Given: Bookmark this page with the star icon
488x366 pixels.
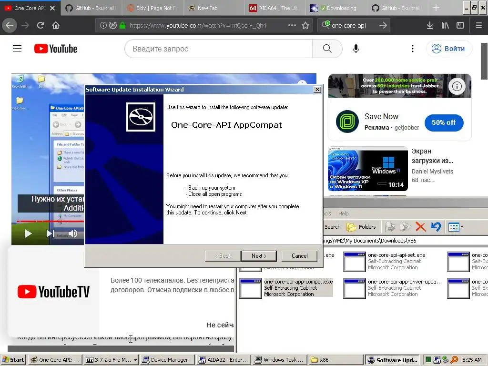Looking at the screenshot, I should point(305,26).
